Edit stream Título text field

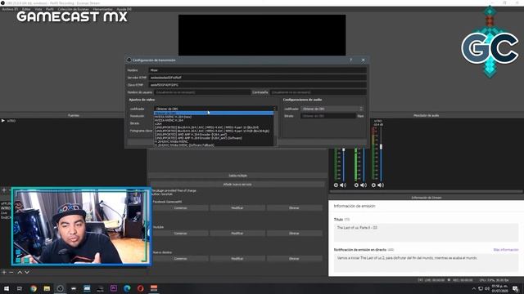pyautogui.click(x=426, y=232)
